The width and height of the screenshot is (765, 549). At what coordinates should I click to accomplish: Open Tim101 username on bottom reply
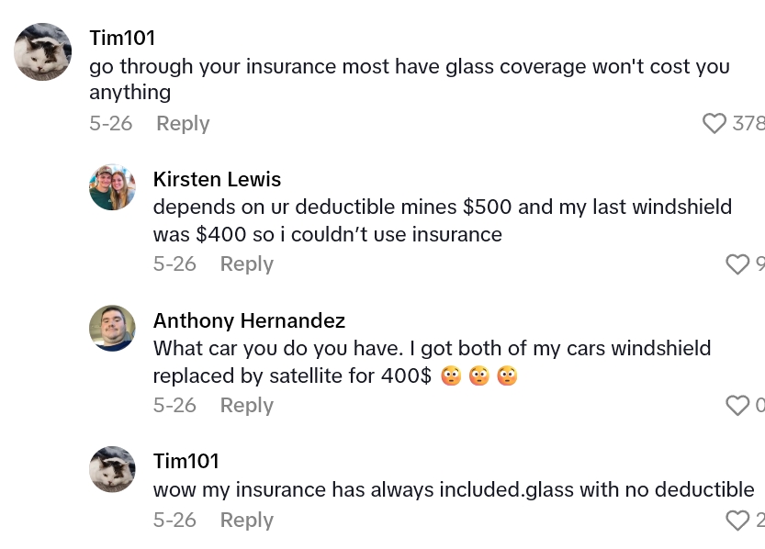click(186, 461)
